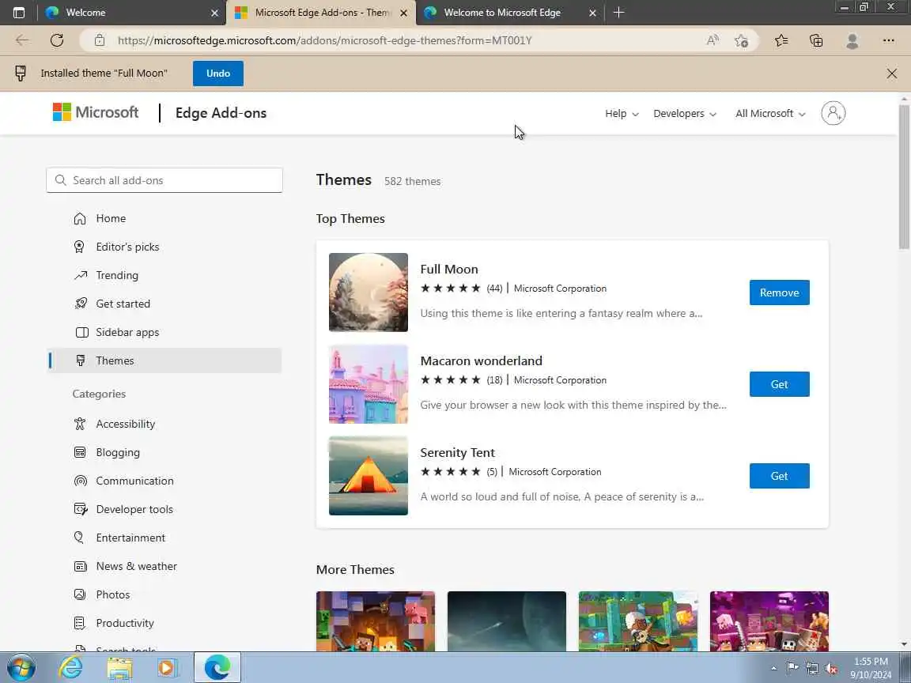Expand the Developers dropdown
The width and height of the screenshot is (911, 683).
(684, 113)
